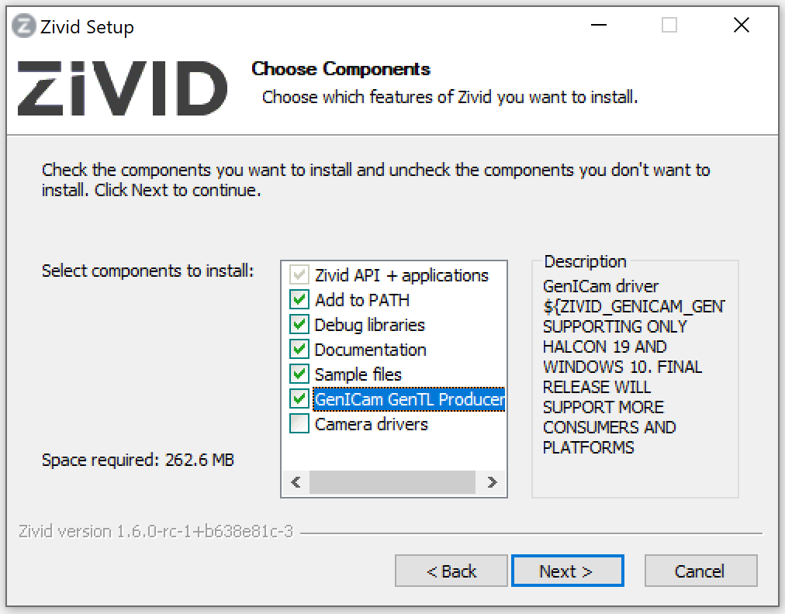Click the large ZIVID logo in header
Image resolution: width=785 pixels, height=614 pixels.
pos(122,88)
